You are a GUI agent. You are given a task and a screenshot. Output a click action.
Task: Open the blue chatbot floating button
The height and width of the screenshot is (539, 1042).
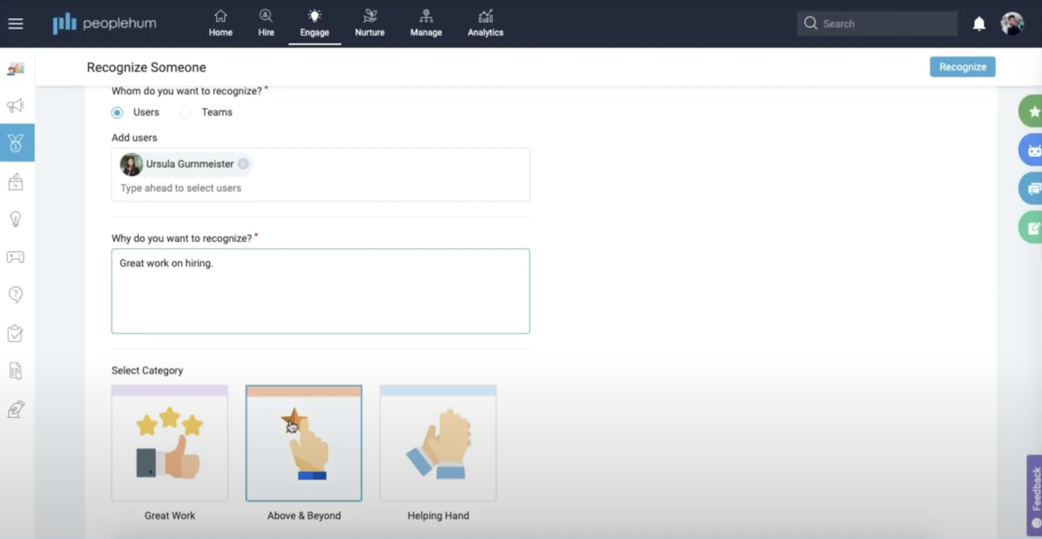1033,150
